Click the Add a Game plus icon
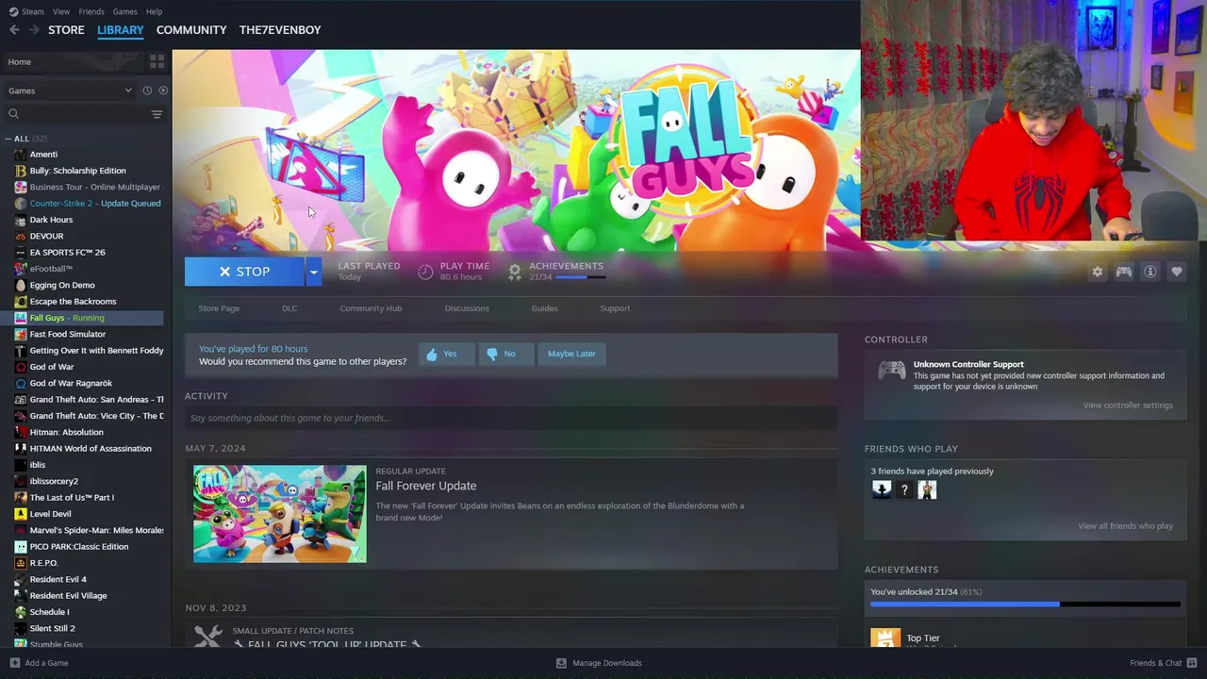The width and height of the screenshot is (1207, 679). 14,663
